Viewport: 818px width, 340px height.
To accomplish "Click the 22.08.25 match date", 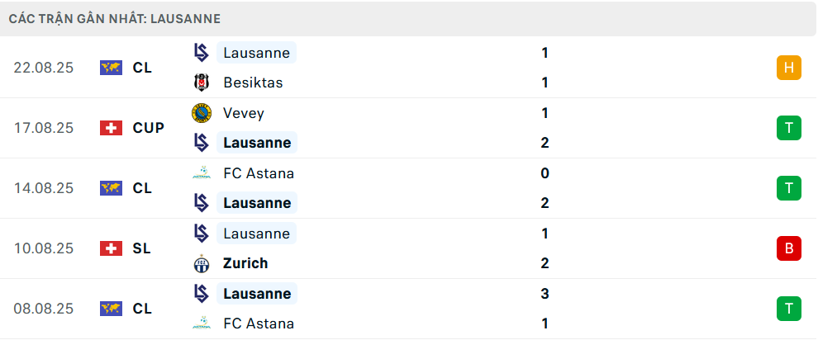I will tap(44, 68).
